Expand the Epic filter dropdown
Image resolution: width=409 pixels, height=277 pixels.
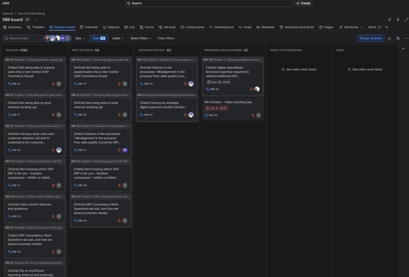click(80, 38)
